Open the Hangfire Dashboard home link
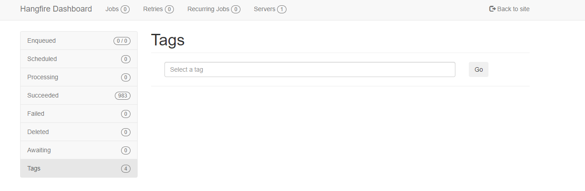 (x=56, y=9)
